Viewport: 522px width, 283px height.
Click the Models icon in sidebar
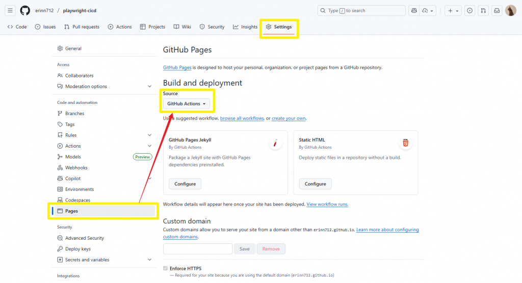[x=60, y=157]
